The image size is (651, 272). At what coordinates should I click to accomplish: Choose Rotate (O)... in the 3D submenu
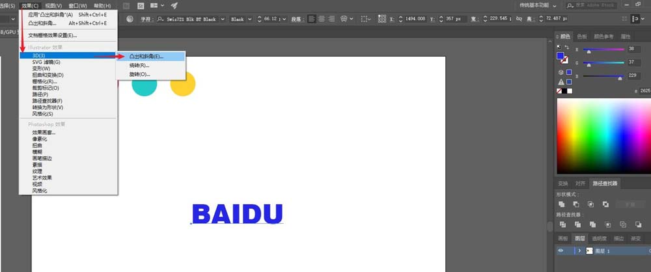point(151,74)
